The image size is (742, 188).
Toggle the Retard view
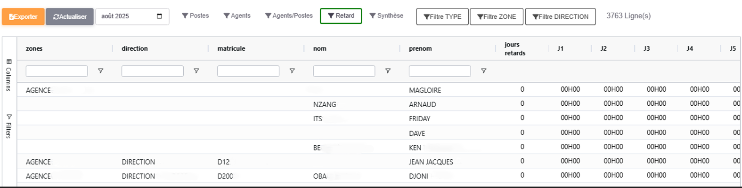[341, 16]
